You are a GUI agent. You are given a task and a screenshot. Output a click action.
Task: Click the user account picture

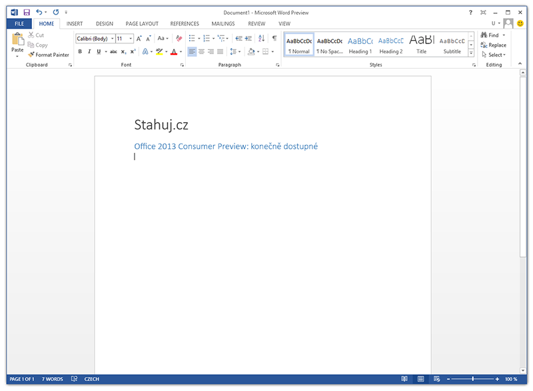coord(508,23)
